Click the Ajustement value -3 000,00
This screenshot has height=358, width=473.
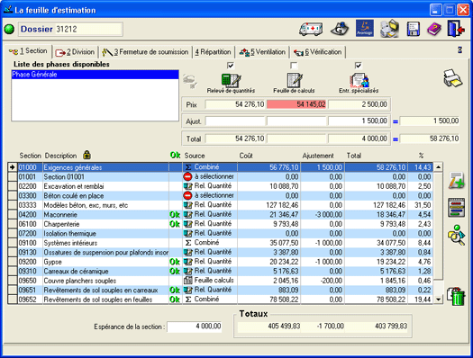(x=329, y=215)
